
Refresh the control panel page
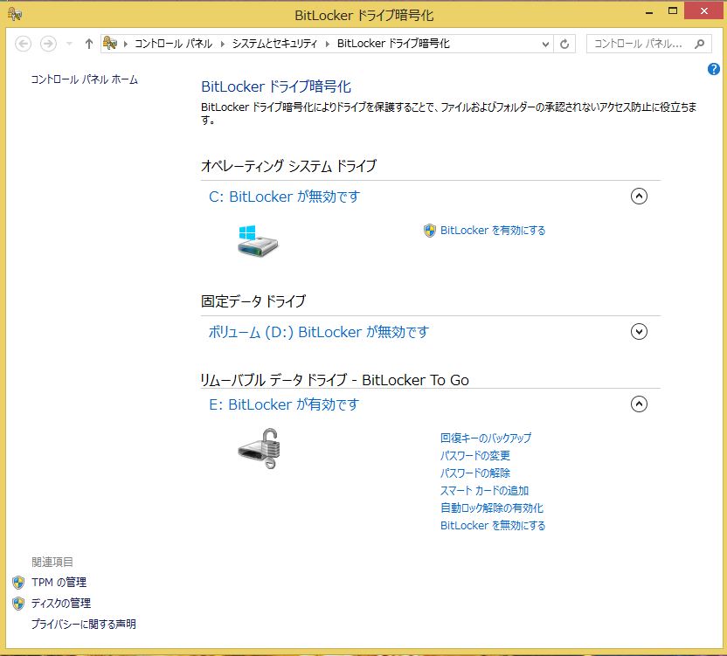tap(564, 44)
